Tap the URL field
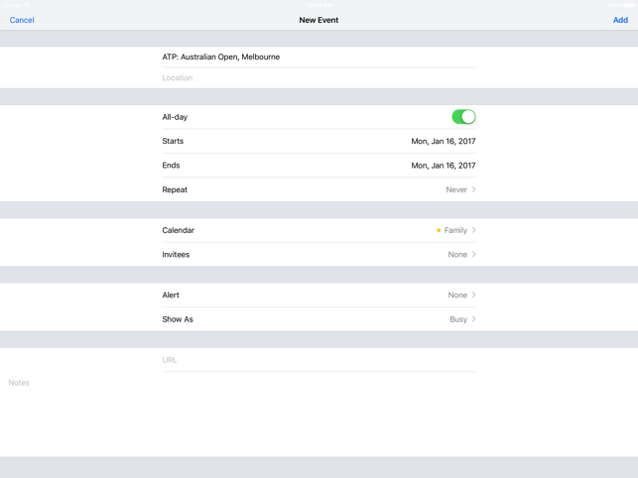The height and width of the screenshot is (478, 638). 319,360
